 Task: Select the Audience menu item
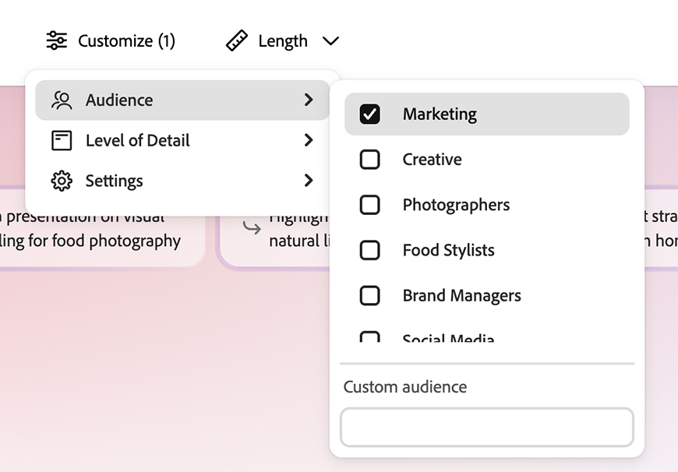tap(182, 100)
